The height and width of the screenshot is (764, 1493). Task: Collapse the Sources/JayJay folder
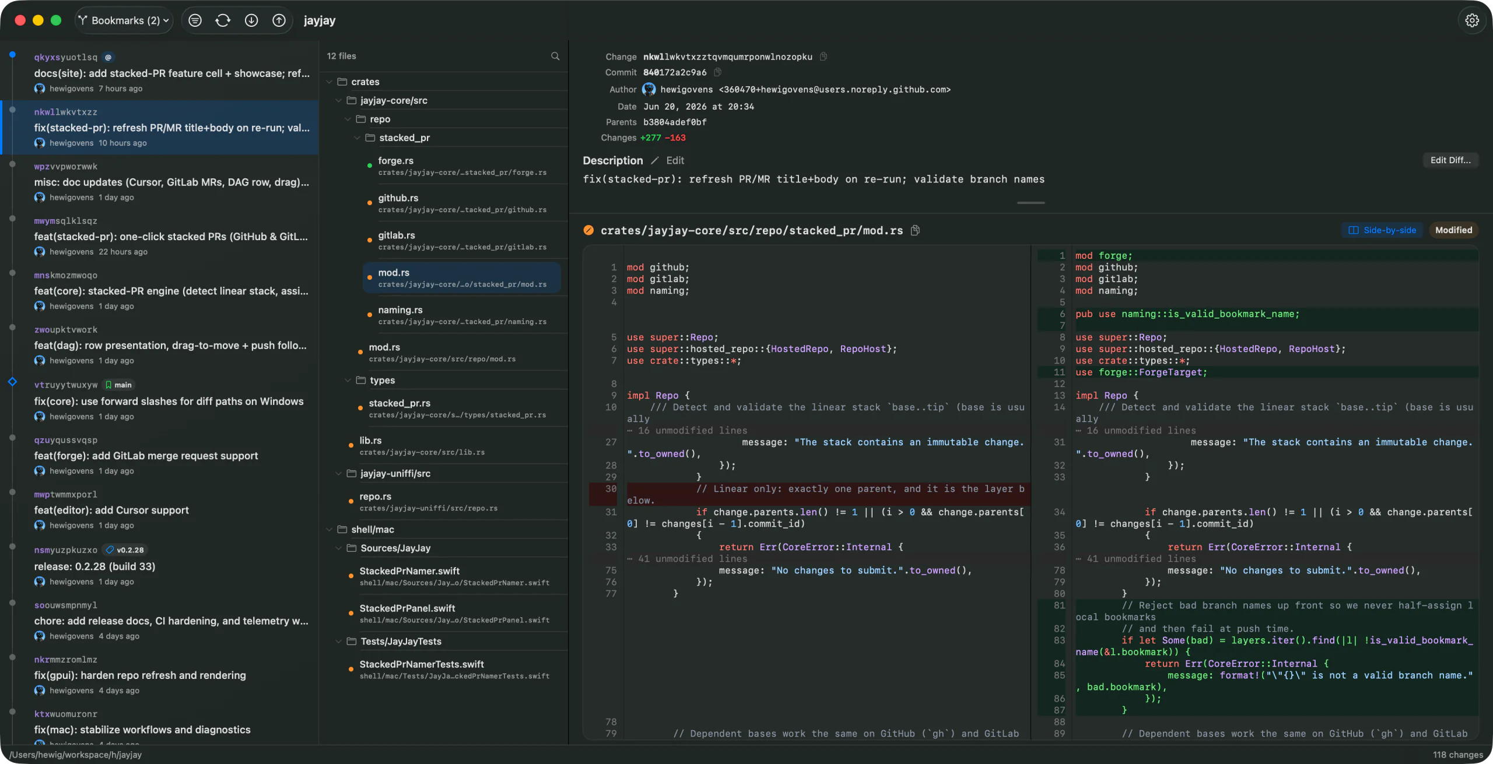pyautogui.click(x=339, y=548)
